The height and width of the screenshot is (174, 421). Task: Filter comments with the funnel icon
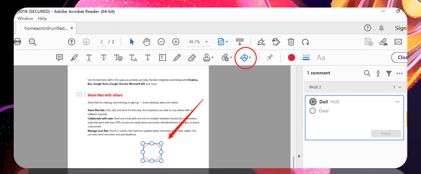[389, 74]
